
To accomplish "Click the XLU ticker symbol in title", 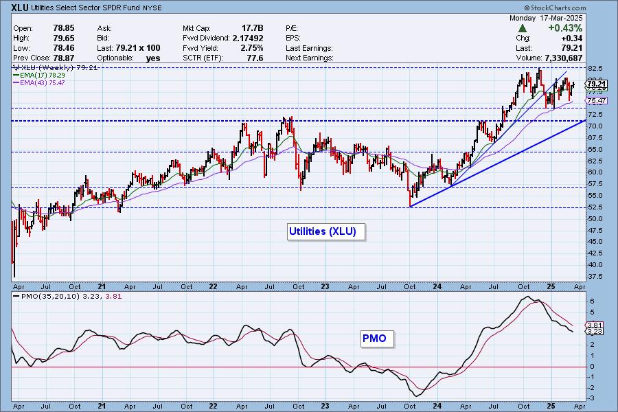I will (20, 8).
